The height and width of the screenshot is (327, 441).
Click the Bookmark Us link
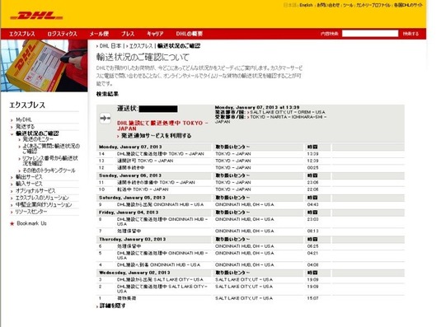coord(31,223)
